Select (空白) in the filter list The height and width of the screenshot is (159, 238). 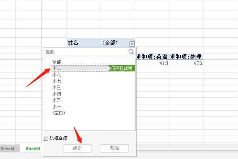[59, 113]
